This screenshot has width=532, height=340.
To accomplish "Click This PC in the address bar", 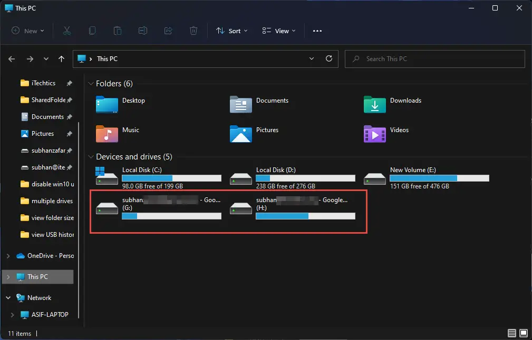I will [x=107, y=59].
